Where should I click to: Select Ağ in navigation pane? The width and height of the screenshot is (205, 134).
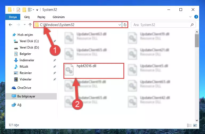19,105
